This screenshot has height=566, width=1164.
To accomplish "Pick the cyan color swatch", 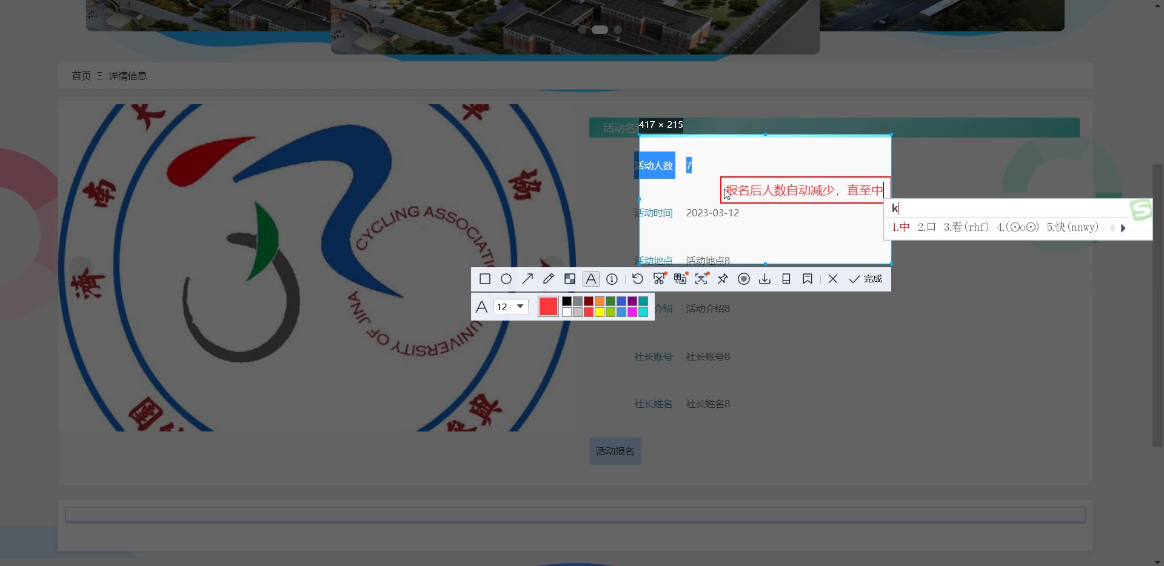I will tap(643, 312).
